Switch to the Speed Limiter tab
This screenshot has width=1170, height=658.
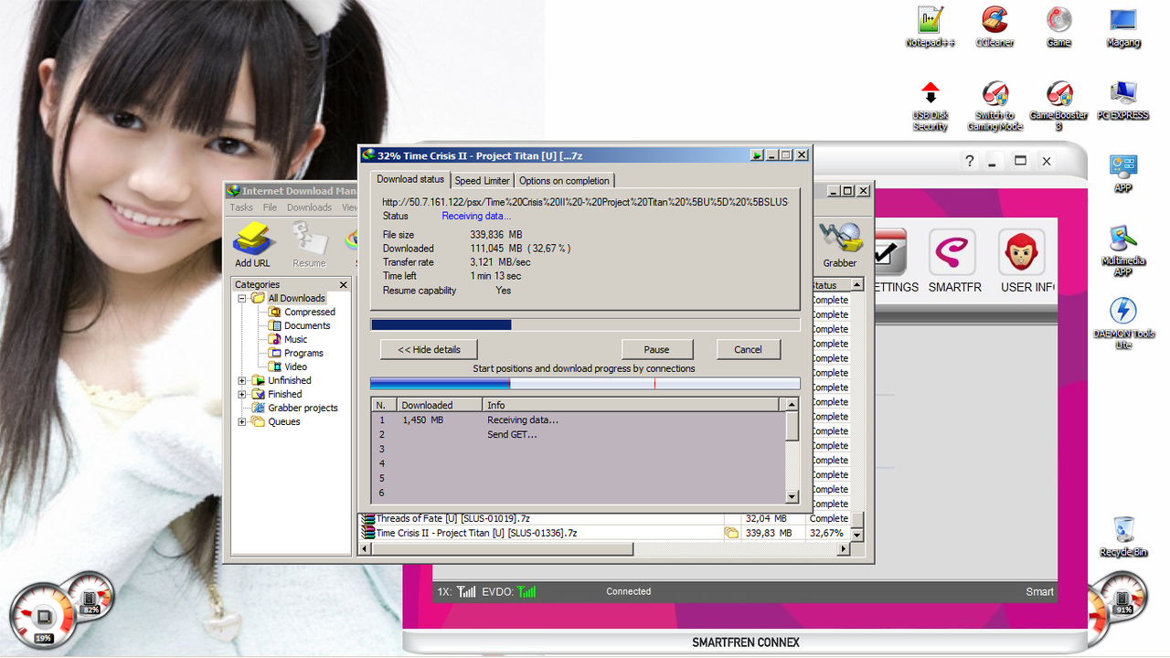[482, 181]
